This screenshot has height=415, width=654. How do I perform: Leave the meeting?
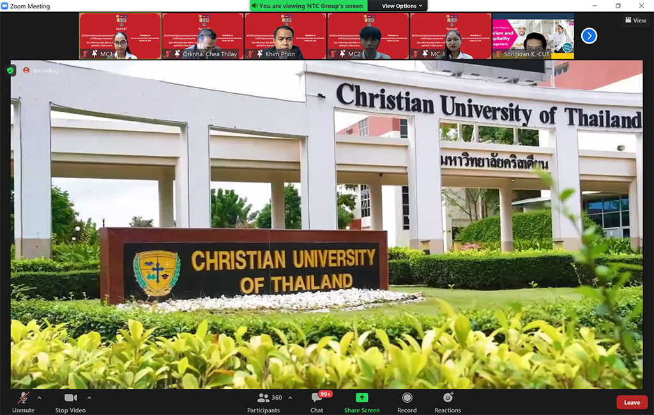coord(632,402)
